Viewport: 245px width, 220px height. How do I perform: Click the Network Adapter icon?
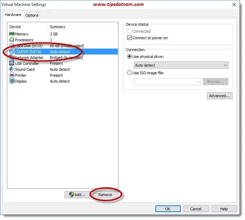coord(12,57)
